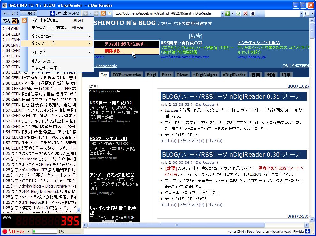Click the browser Forward arrow icon
Image resolution: width=316 pixels, height=236 pixels.
tap(96, 13)
